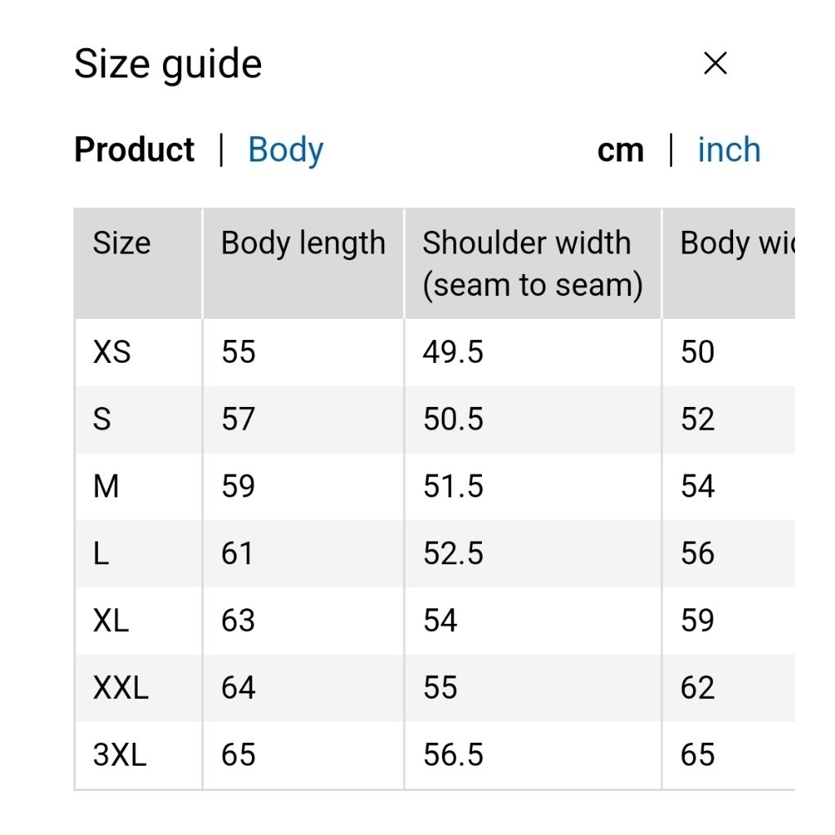Click the Body length column header
Screen dimensions: 835x835
tap(303, 243)
